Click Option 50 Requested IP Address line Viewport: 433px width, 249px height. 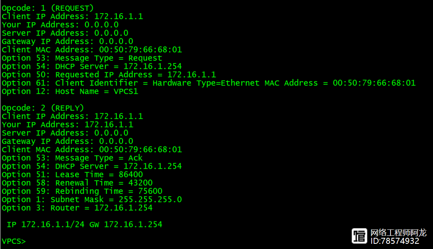(109, 75)
